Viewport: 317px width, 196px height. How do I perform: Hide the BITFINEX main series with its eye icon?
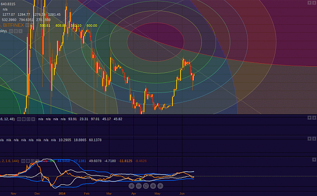(x=27, y=25)
